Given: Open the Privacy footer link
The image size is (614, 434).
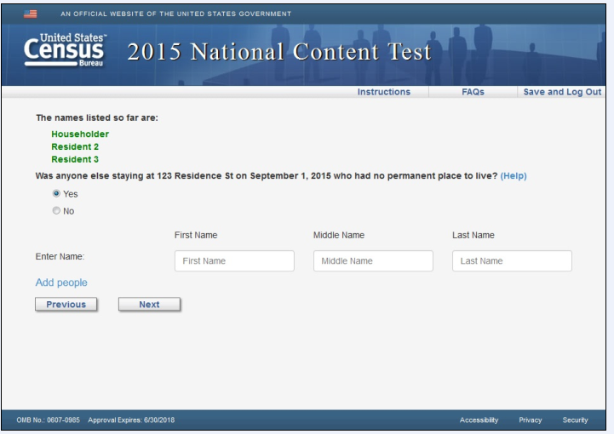Looking at the screenshot, I should [x=531, y=420].
